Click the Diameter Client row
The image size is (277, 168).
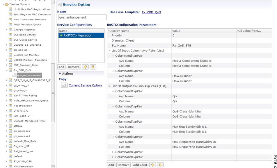click(189, 40)
